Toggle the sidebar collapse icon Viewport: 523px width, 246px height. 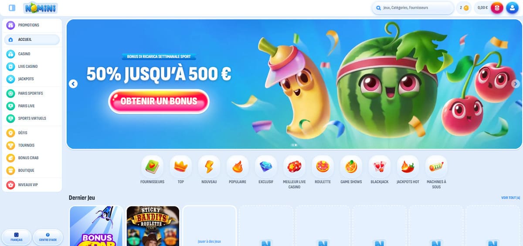pyautogui.click(x=12, y=8)
